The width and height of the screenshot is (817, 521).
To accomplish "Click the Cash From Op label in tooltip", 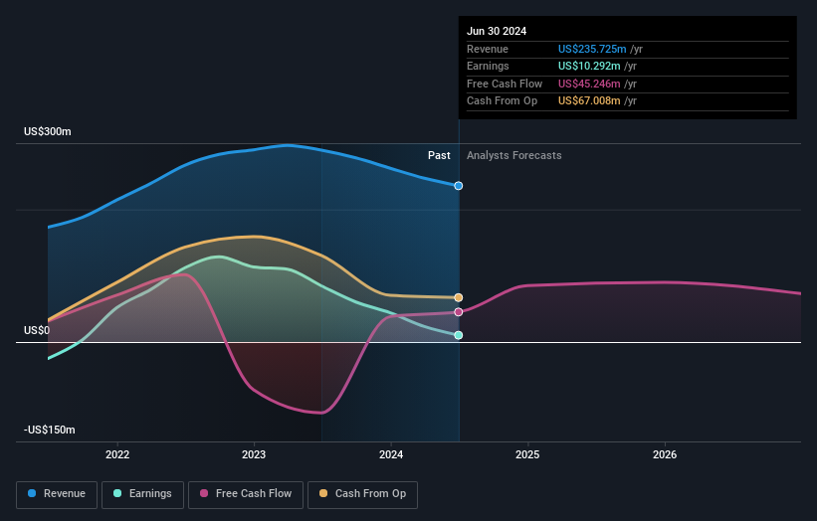I will coord(502,101).
